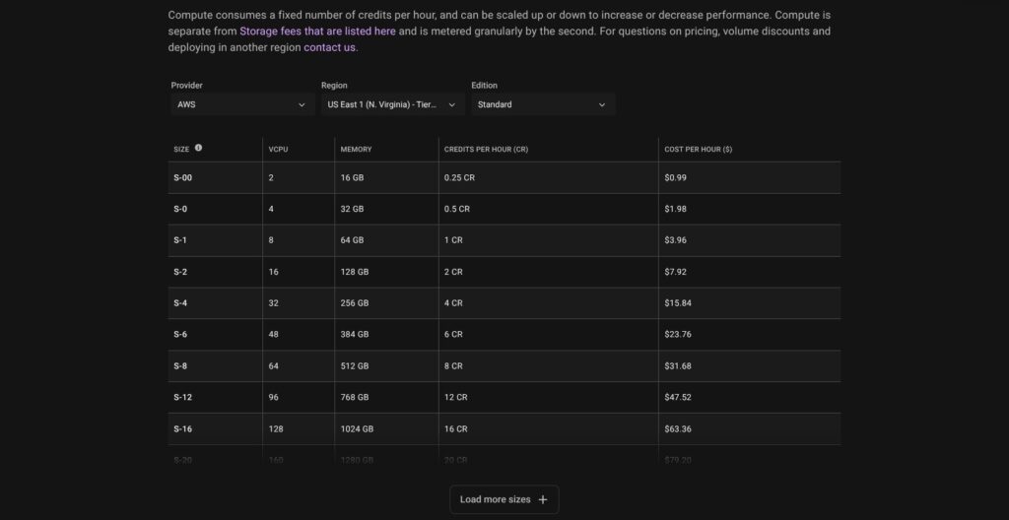Image resolution: width=1009 pixels, height=520 pixels.
Task: Open the Region dropdown showing US East 1
Action: [392, 104]
